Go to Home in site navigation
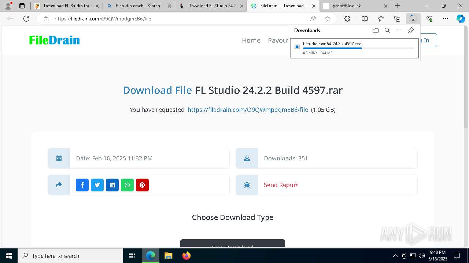Screen dimensions: 469x263 click(x=251, y=40)
